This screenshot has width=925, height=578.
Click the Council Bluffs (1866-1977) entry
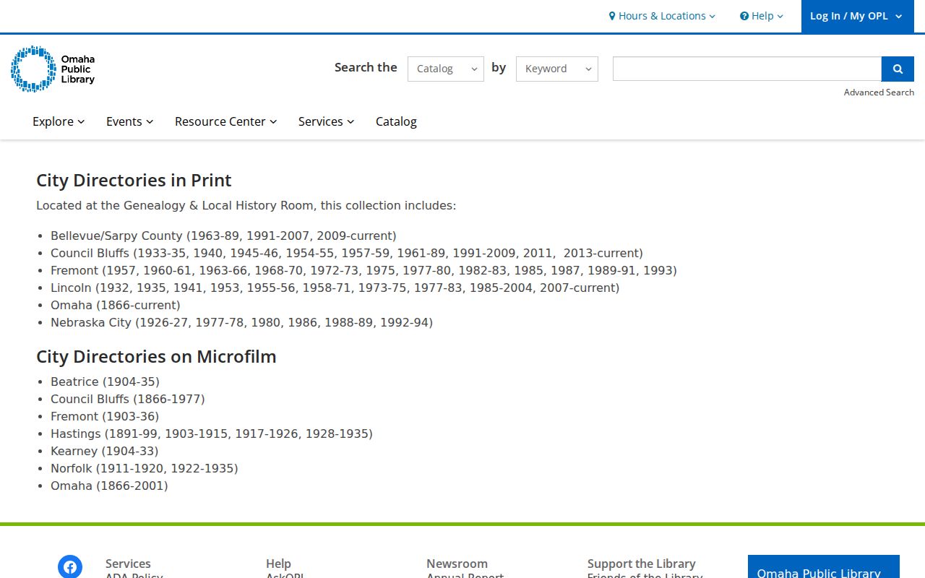(x=128, y=399)
